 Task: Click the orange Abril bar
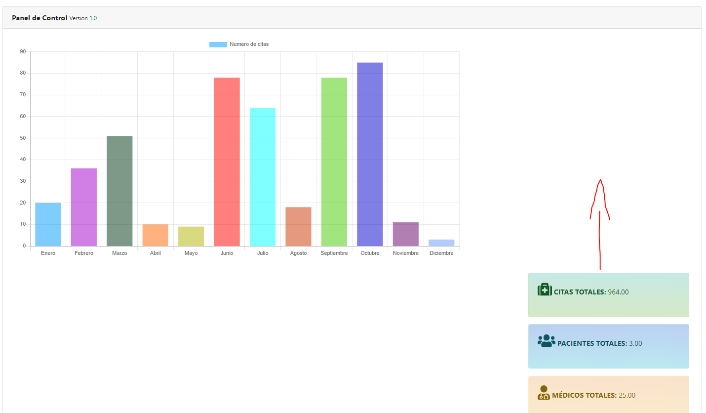pos(155,236)
